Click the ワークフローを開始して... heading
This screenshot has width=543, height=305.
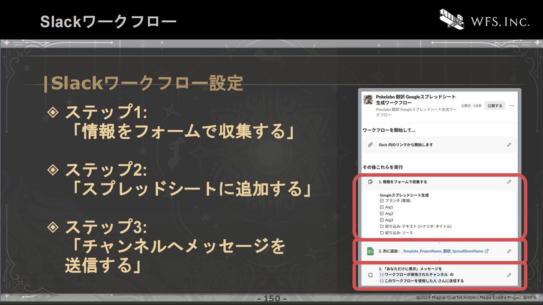click(x=389, y=130)
